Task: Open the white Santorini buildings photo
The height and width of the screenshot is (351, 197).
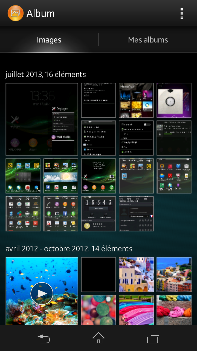Action: click(x=136, y=274)
